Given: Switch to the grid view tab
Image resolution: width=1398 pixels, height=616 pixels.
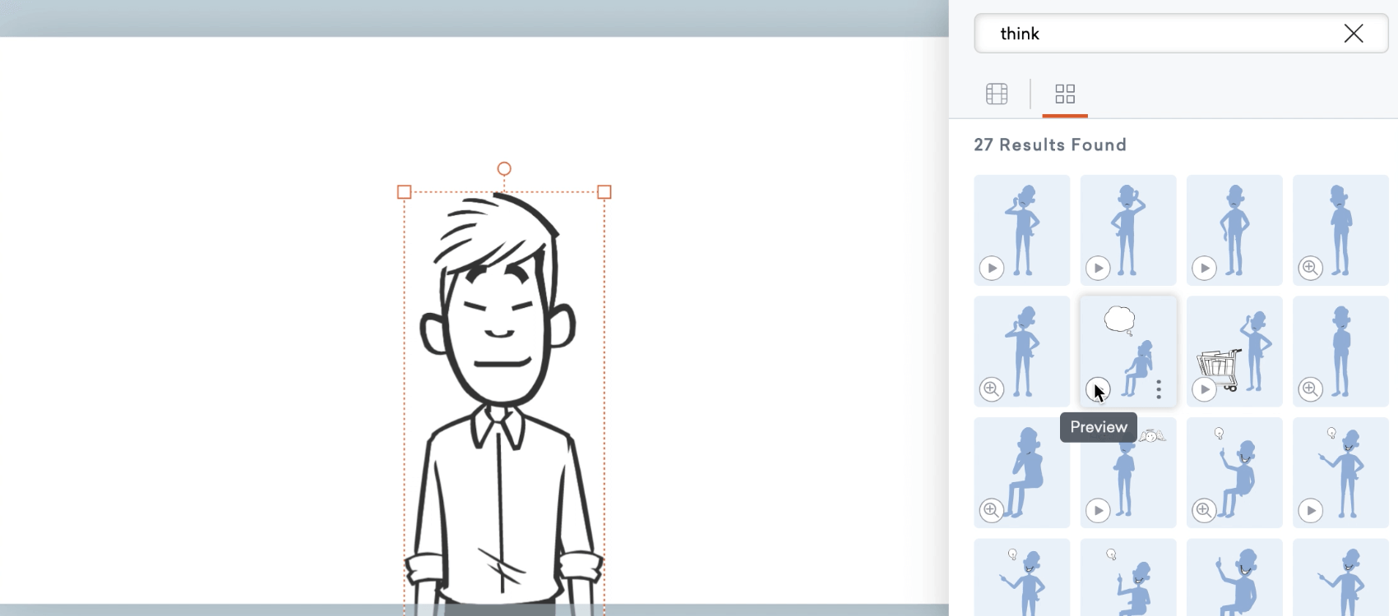Looking at the screenshot, I should point(1065,94).
